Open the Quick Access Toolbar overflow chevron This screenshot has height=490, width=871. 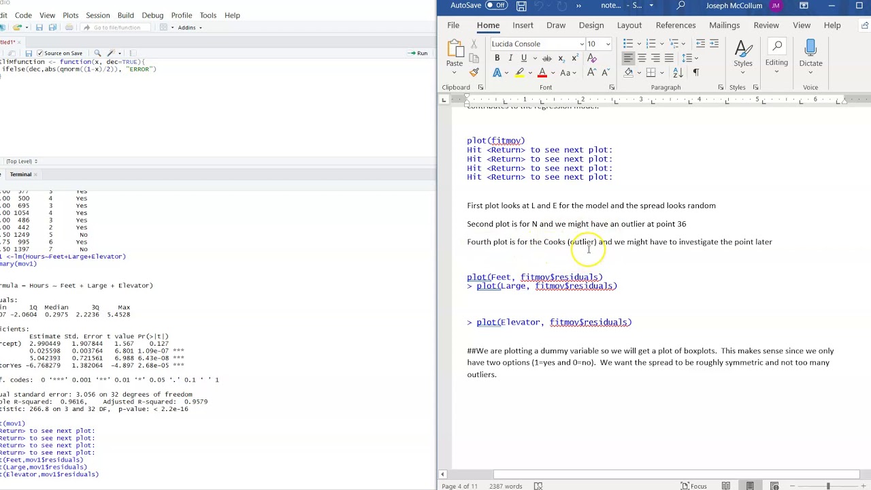click(579, 6)
